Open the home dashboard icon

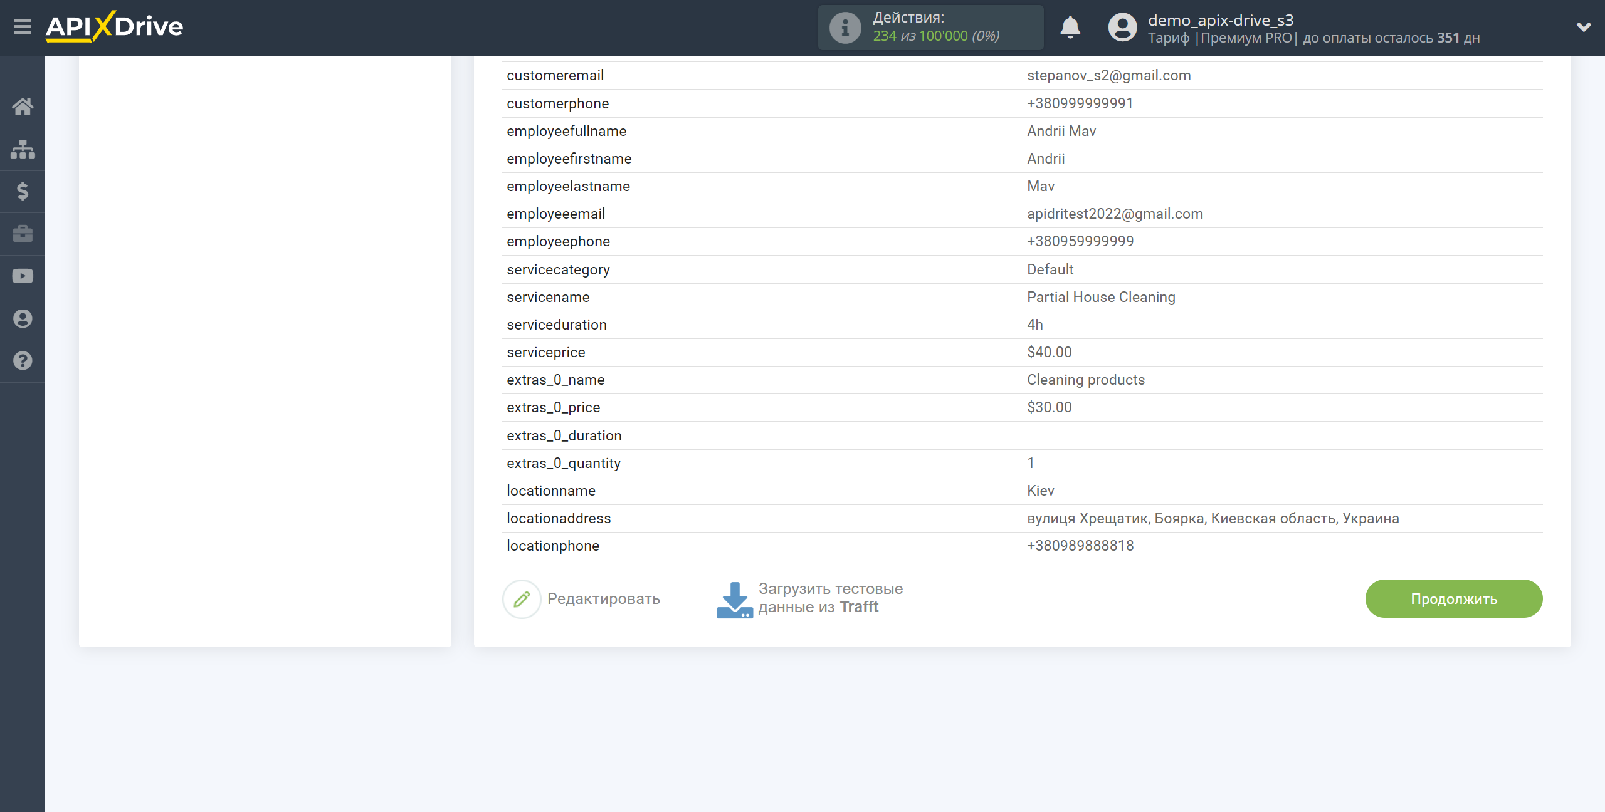click(23, 107)
